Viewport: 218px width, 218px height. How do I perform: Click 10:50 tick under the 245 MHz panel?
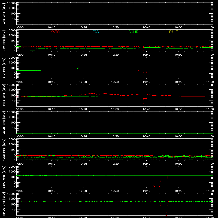click(178, 28)
